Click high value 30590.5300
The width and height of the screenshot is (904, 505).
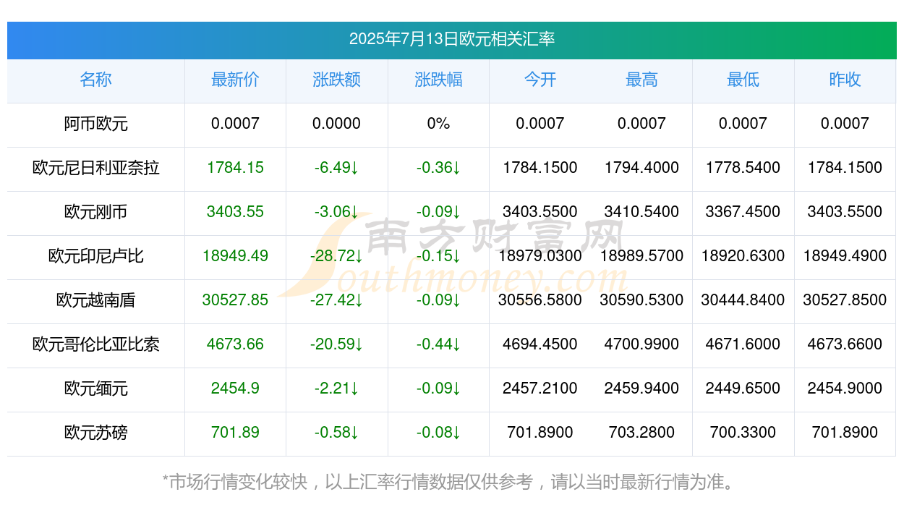641,300
